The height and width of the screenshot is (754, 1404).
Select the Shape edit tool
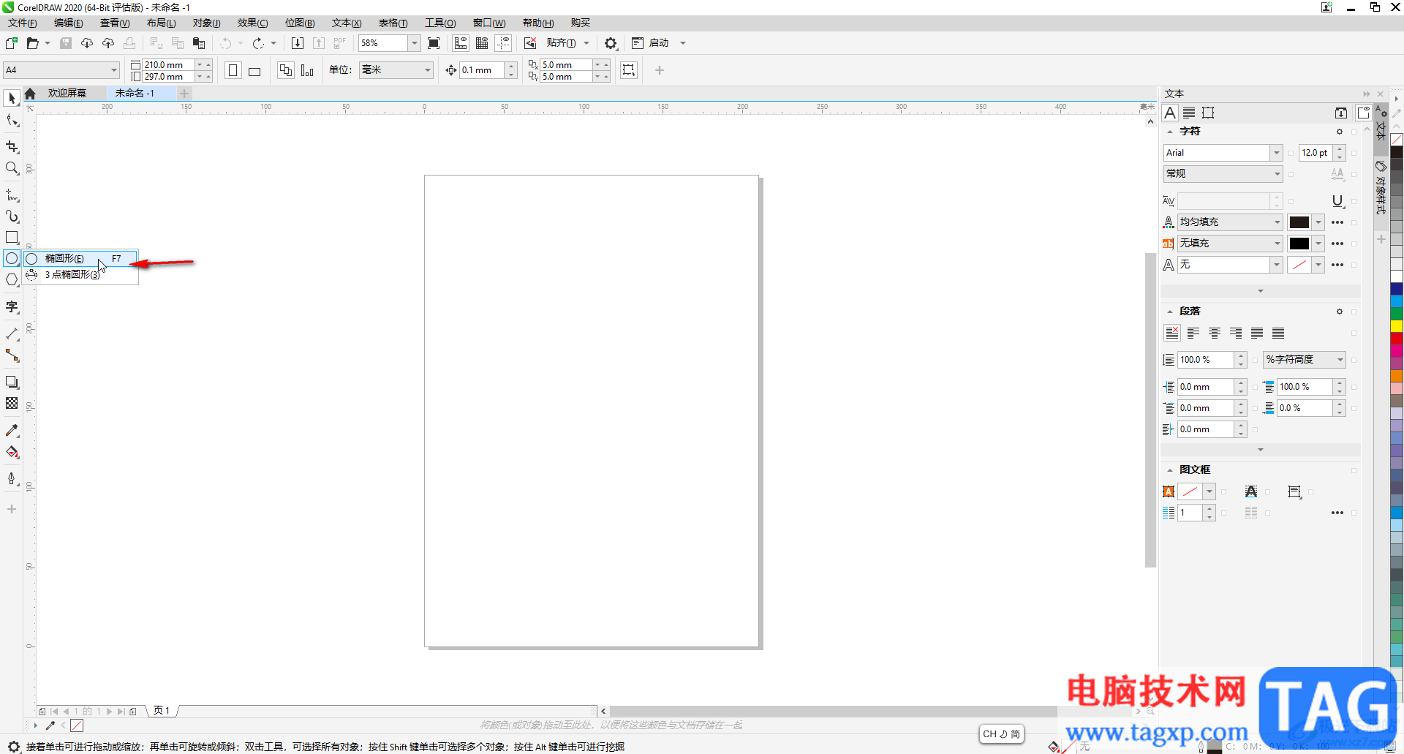[12, 121]
